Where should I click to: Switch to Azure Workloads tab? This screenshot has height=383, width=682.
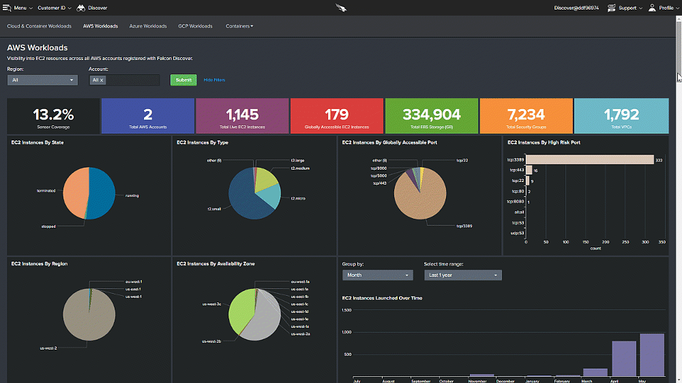pyautogui.click(x=148, y=27)
